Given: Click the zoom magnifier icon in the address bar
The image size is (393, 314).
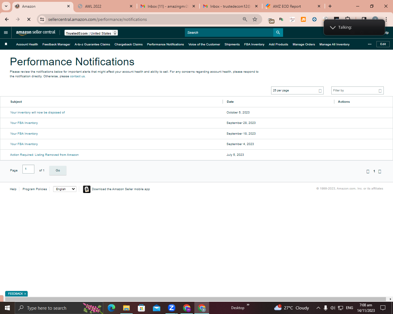Looking at the screenshot, I should pos(245,19).
